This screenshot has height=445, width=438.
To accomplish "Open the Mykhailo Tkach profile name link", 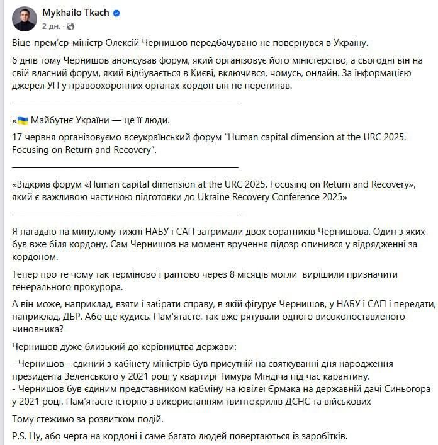I will point(75,13).
